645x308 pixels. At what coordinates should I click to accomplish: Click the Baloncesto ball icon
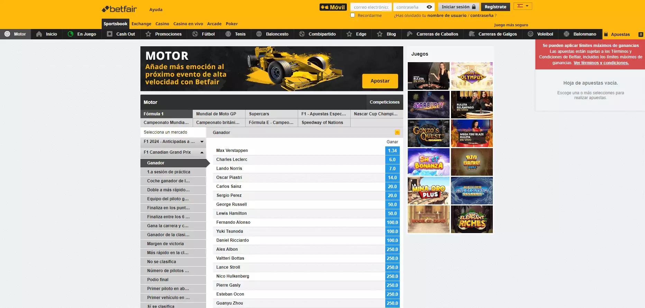[x=259, y=34]
